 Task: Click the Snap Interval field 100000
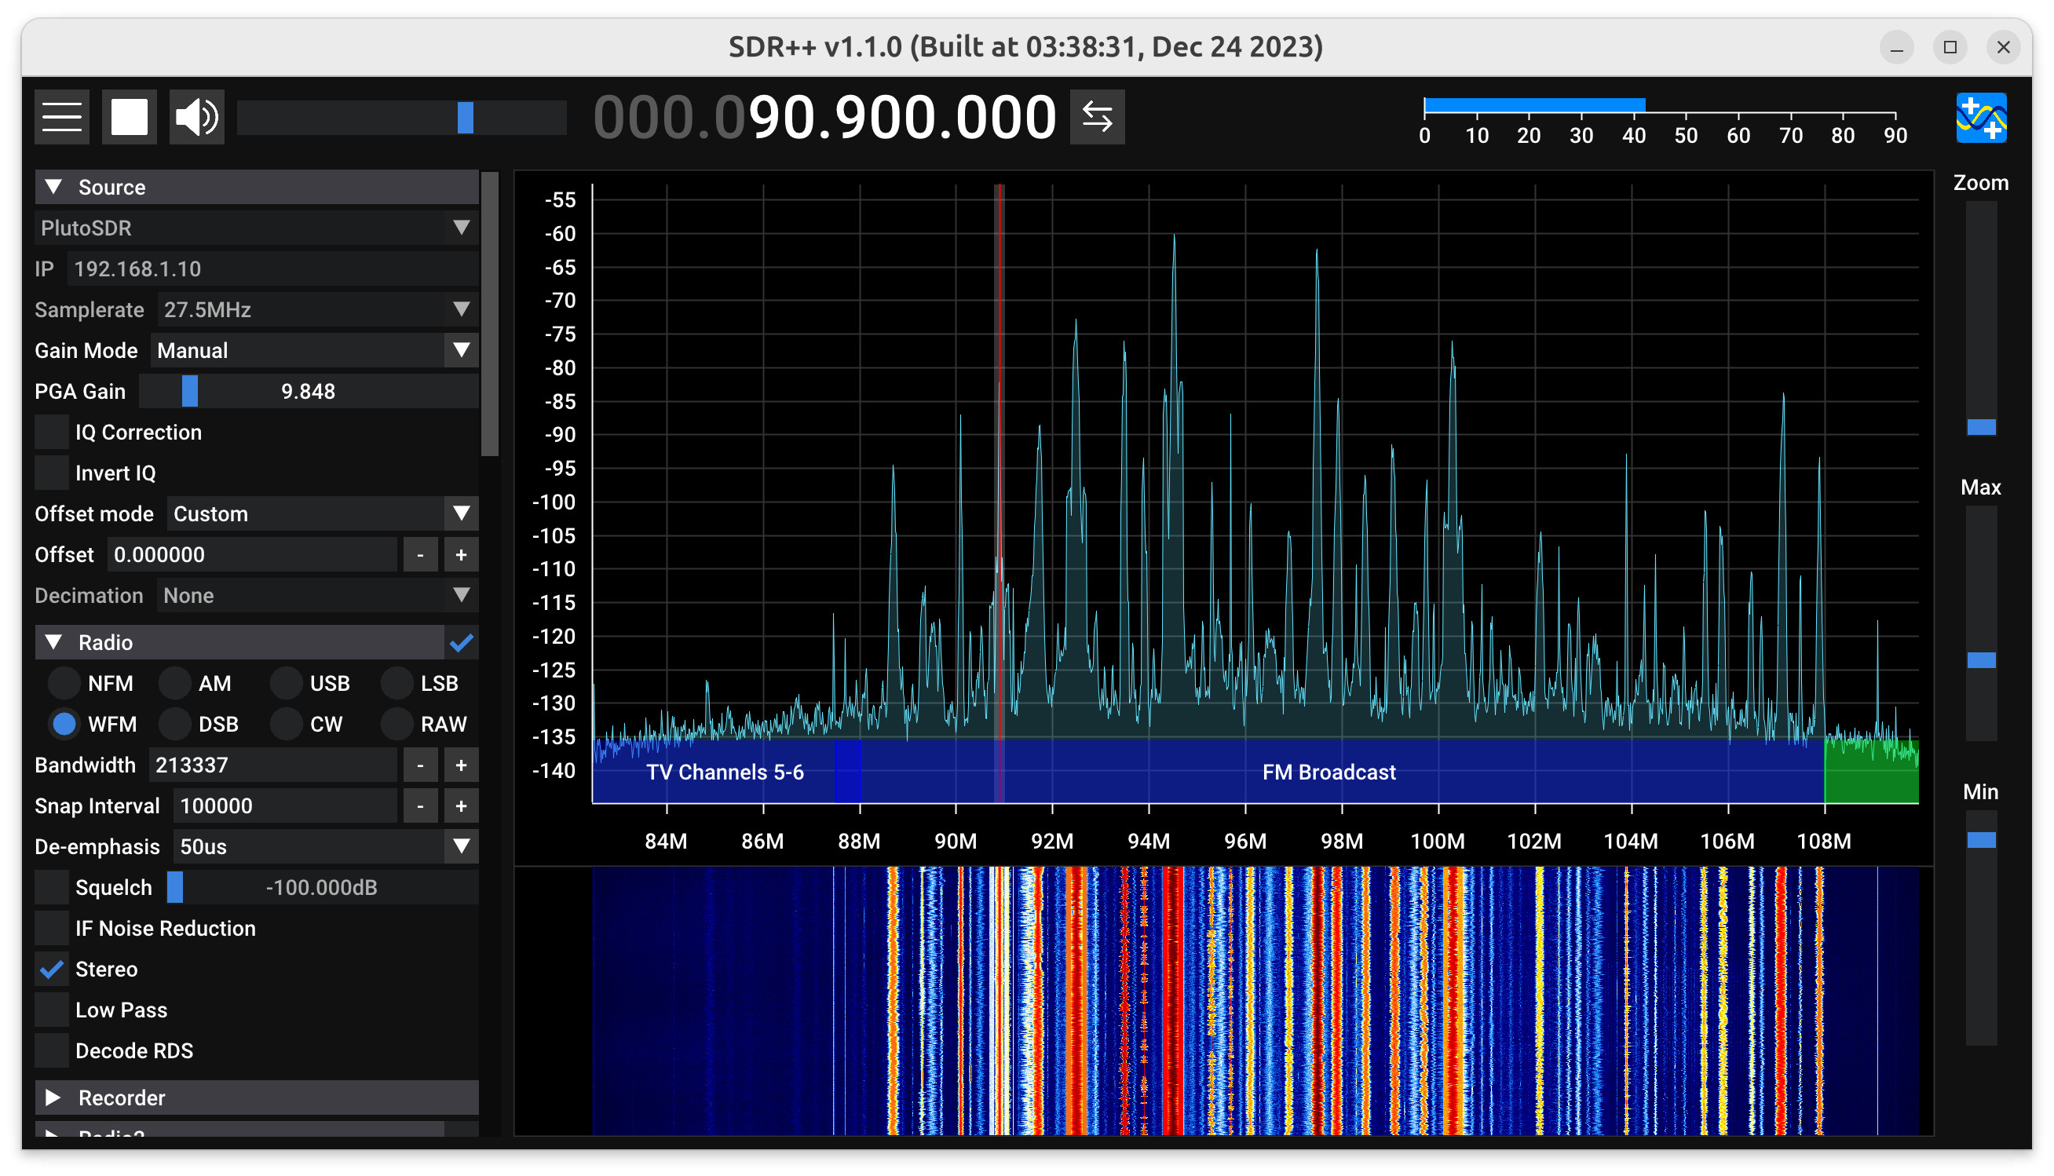click(x=284, y=806)
